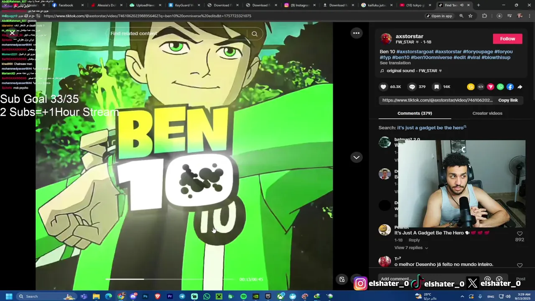The image size is (535, 301).
Task: Open comments via the speech bubble icon
Action: coord(412,87)
